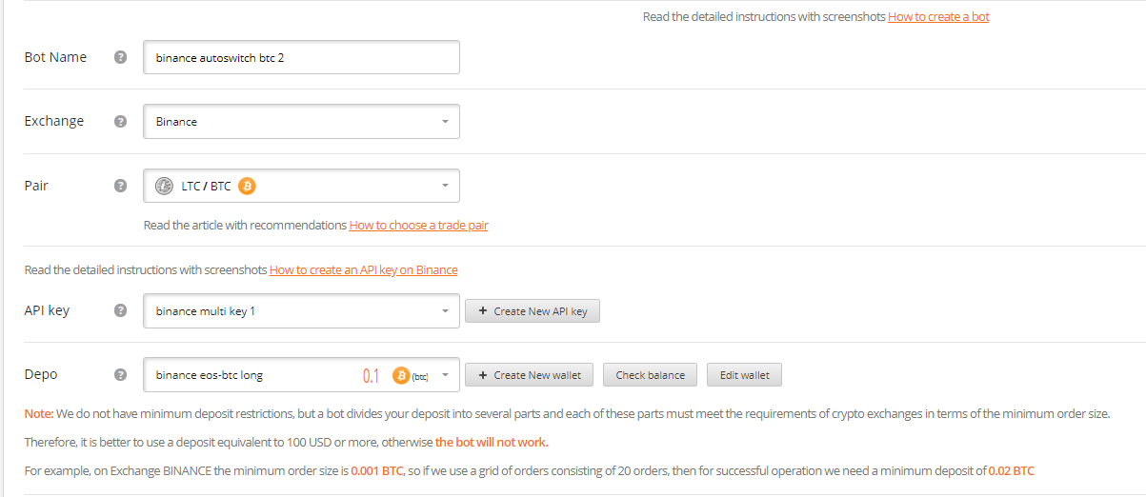The image size is (1146, 497).
Task: Click the 'the bot will not work.' warning text
Action: (492, 442)
